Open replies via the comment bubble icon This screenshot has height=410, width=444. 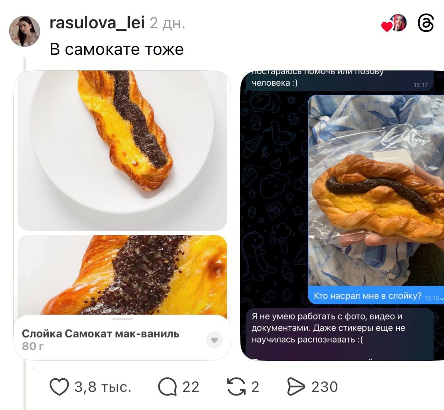(x=167, y=387)
